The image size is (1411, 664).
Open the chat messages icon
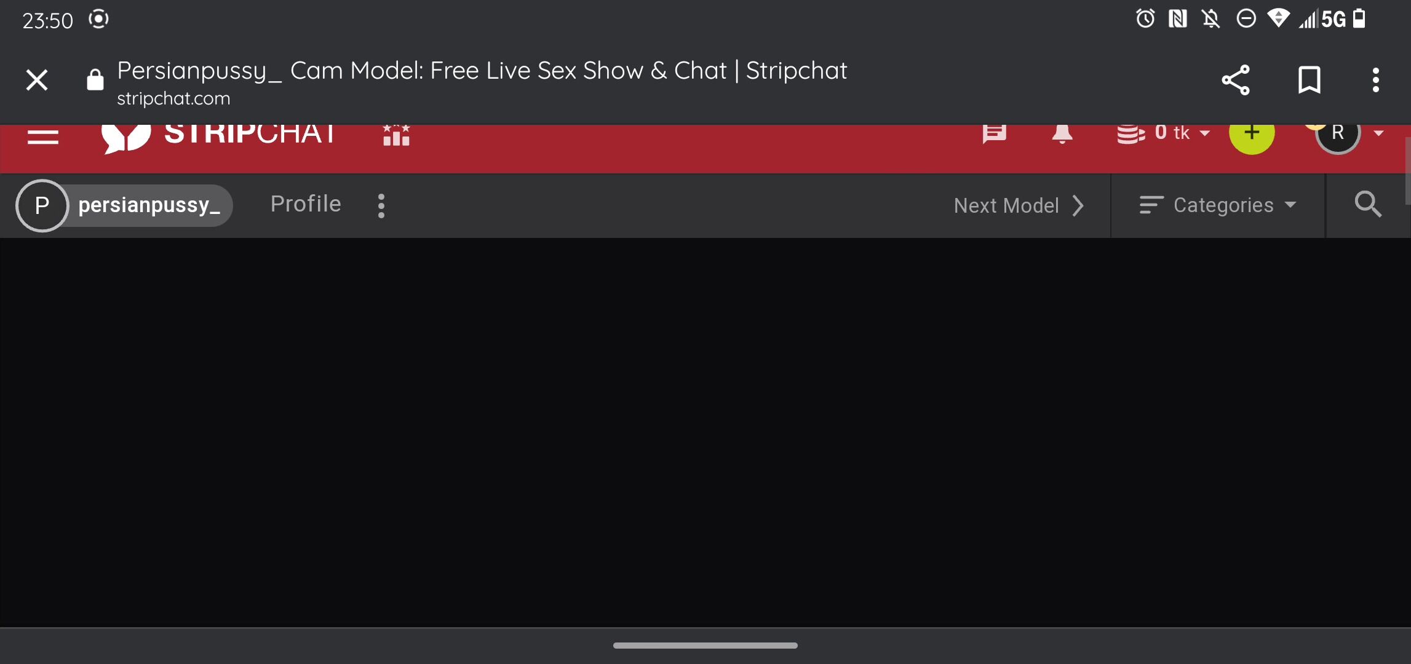(994, 134)
